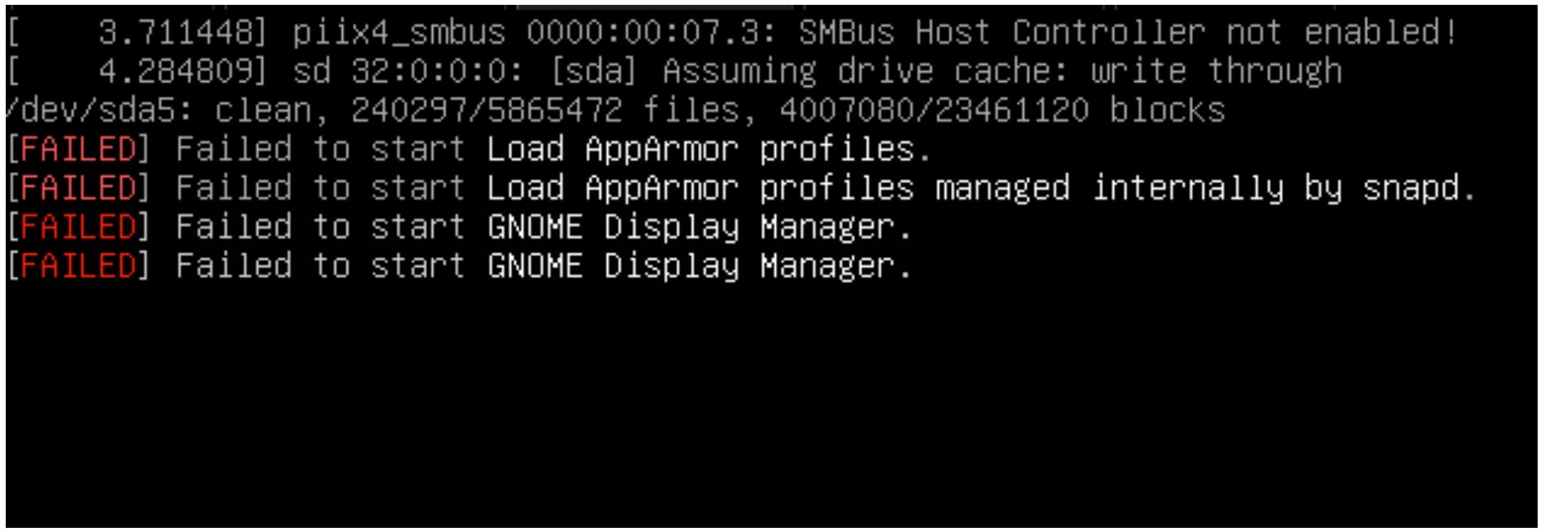
Task: Click the empty black area below the log
Action: 769,409
